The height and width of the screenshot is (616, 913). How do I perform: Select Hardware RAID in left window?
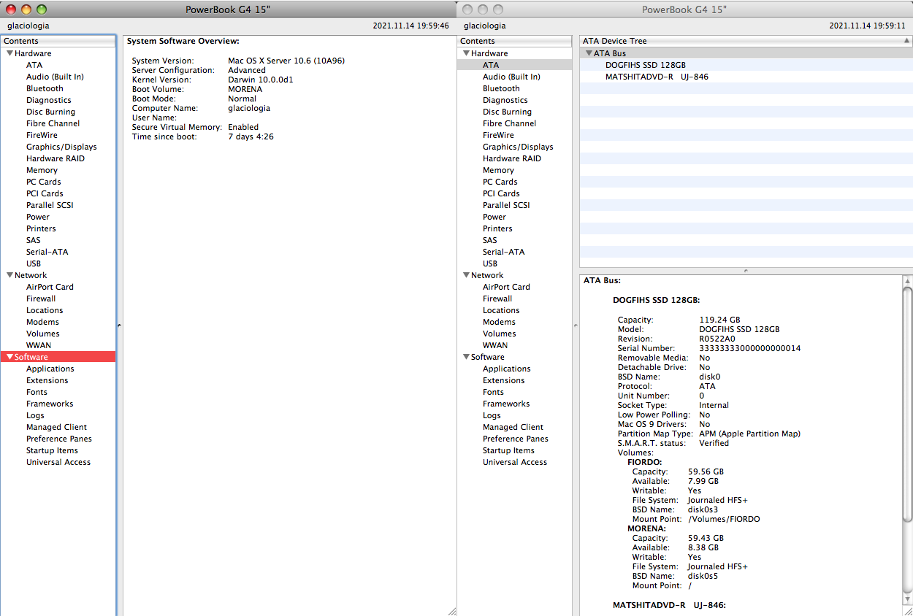(56, 158)
